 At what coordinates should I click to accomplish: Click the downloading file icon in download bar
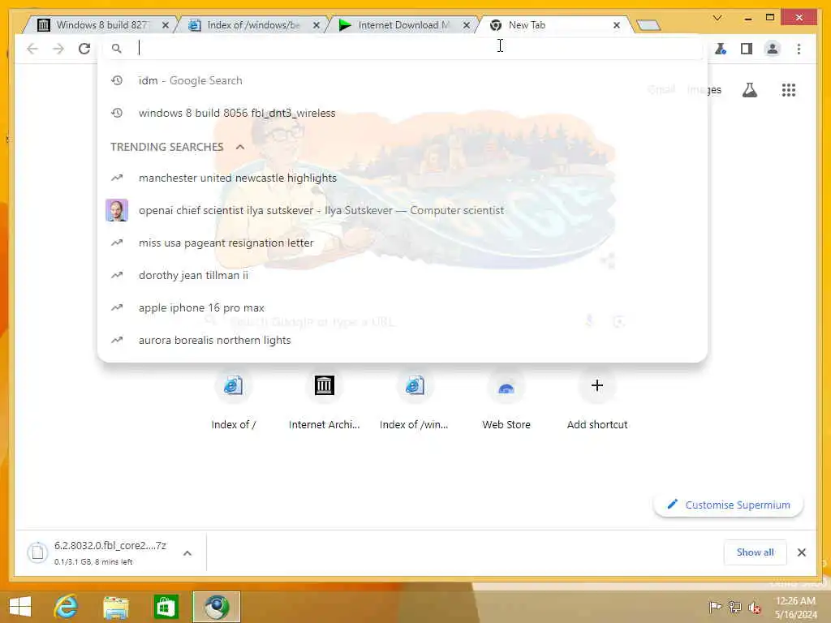point(37,552)
